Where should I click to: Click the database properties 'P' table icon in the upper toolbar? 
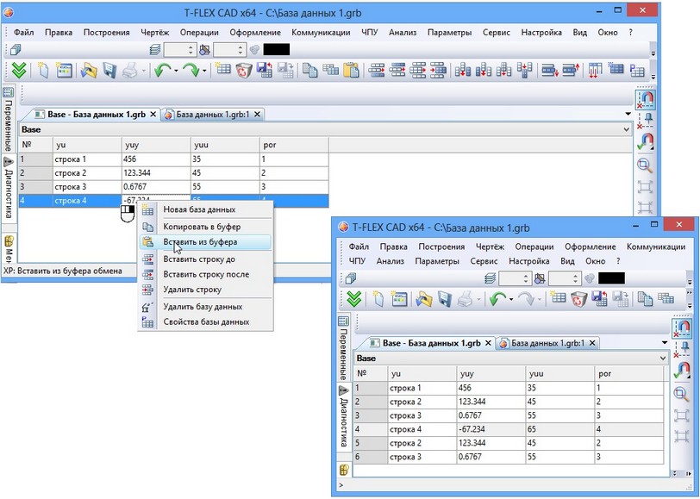tap(637, 71)
